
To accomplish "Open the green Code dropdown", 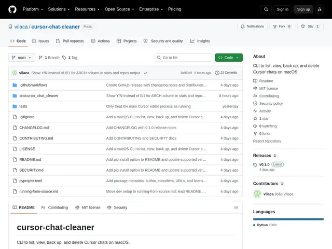I will [229, 58].
